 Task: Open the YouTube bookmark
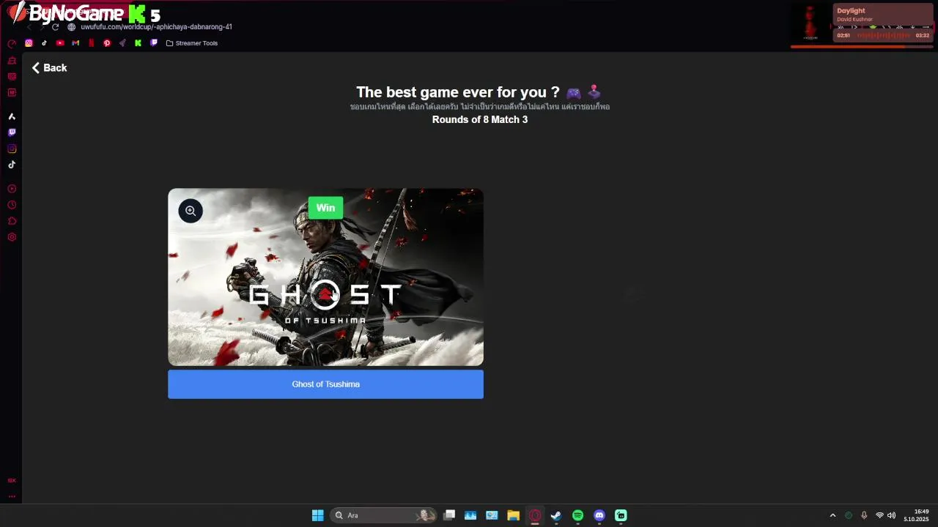[60, 43]
